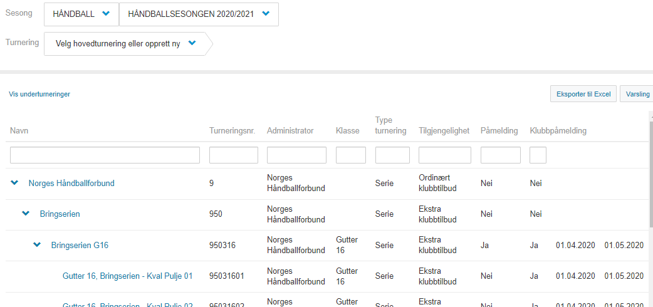Click the Vis underturneringer link

pos(39,94)
